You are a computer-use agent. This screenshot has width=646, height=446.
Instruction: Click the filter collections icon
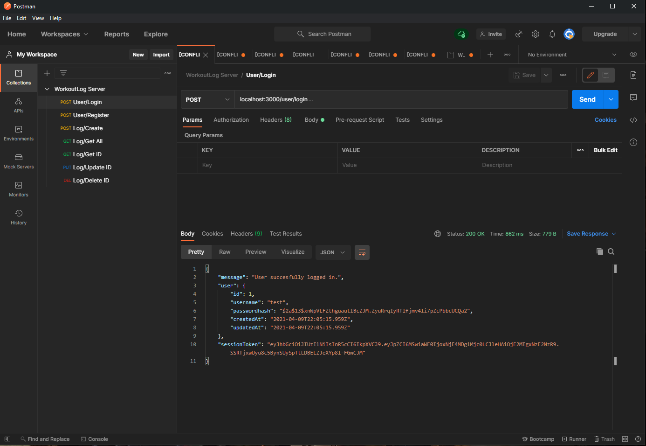click(x=63, y=73)
